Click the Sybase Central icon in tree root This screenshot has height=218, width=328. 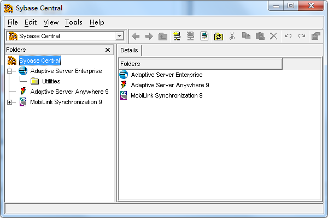click(x=12, y=60)
